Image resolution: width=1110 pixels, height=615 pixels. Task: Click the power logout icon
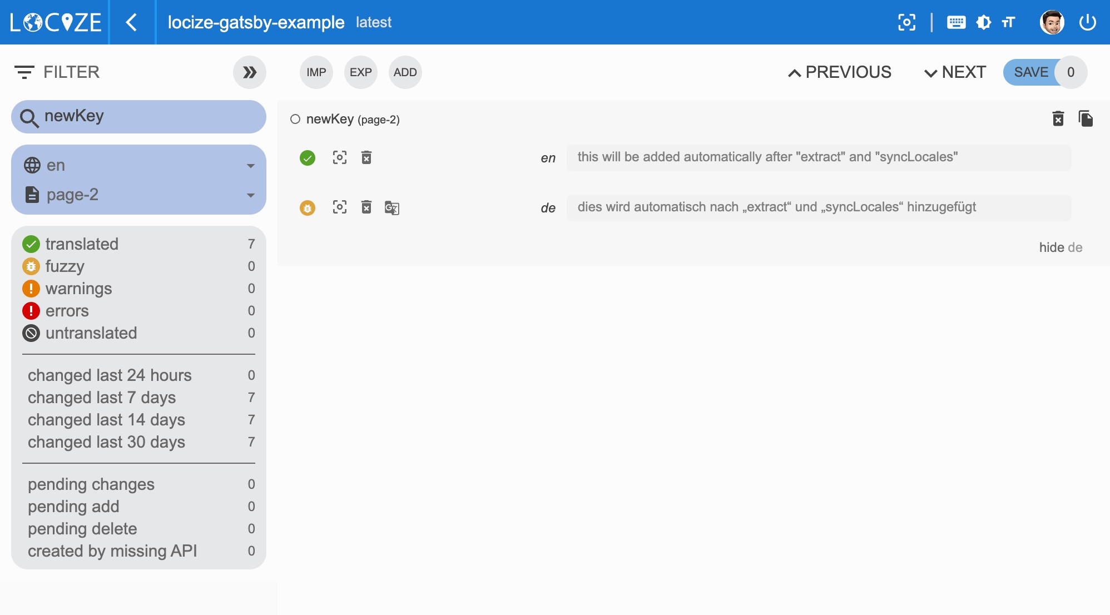(x=1087, y=22)
